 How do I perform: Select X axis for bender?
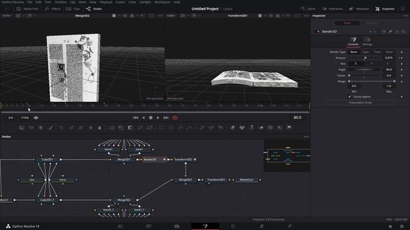pos(356,64)
